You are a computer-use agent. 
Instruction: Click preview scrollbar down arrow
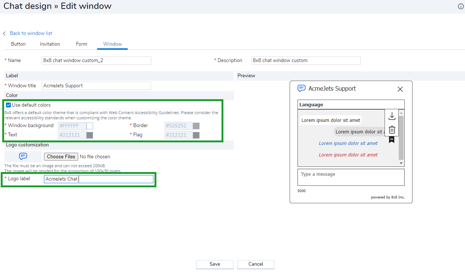click(401, 163)
